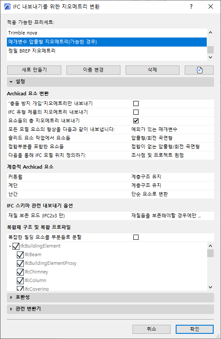Screen dimensions: 221x339
Task: Enable IFC 유형 제품의 지오메트리 내보내기 checkbox
Action: click(x=136, y=112)
